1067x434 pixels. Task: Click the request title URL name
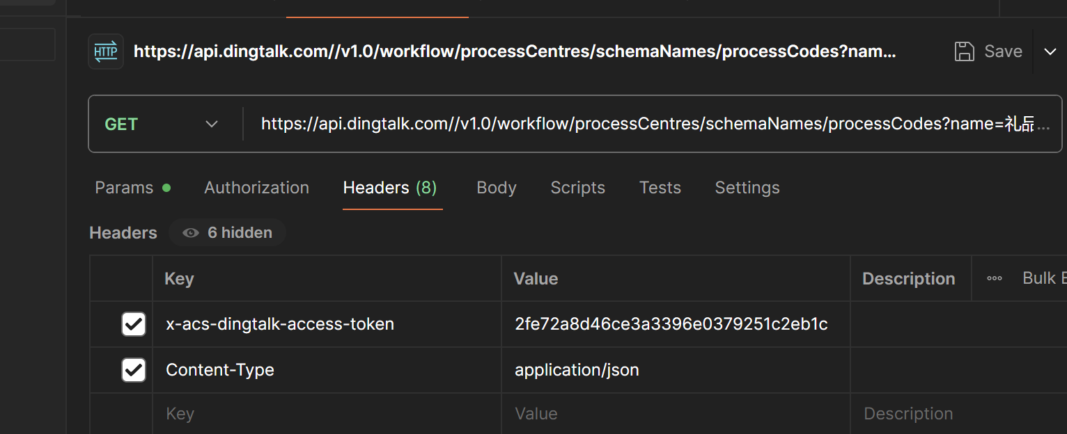click(515, 51)
